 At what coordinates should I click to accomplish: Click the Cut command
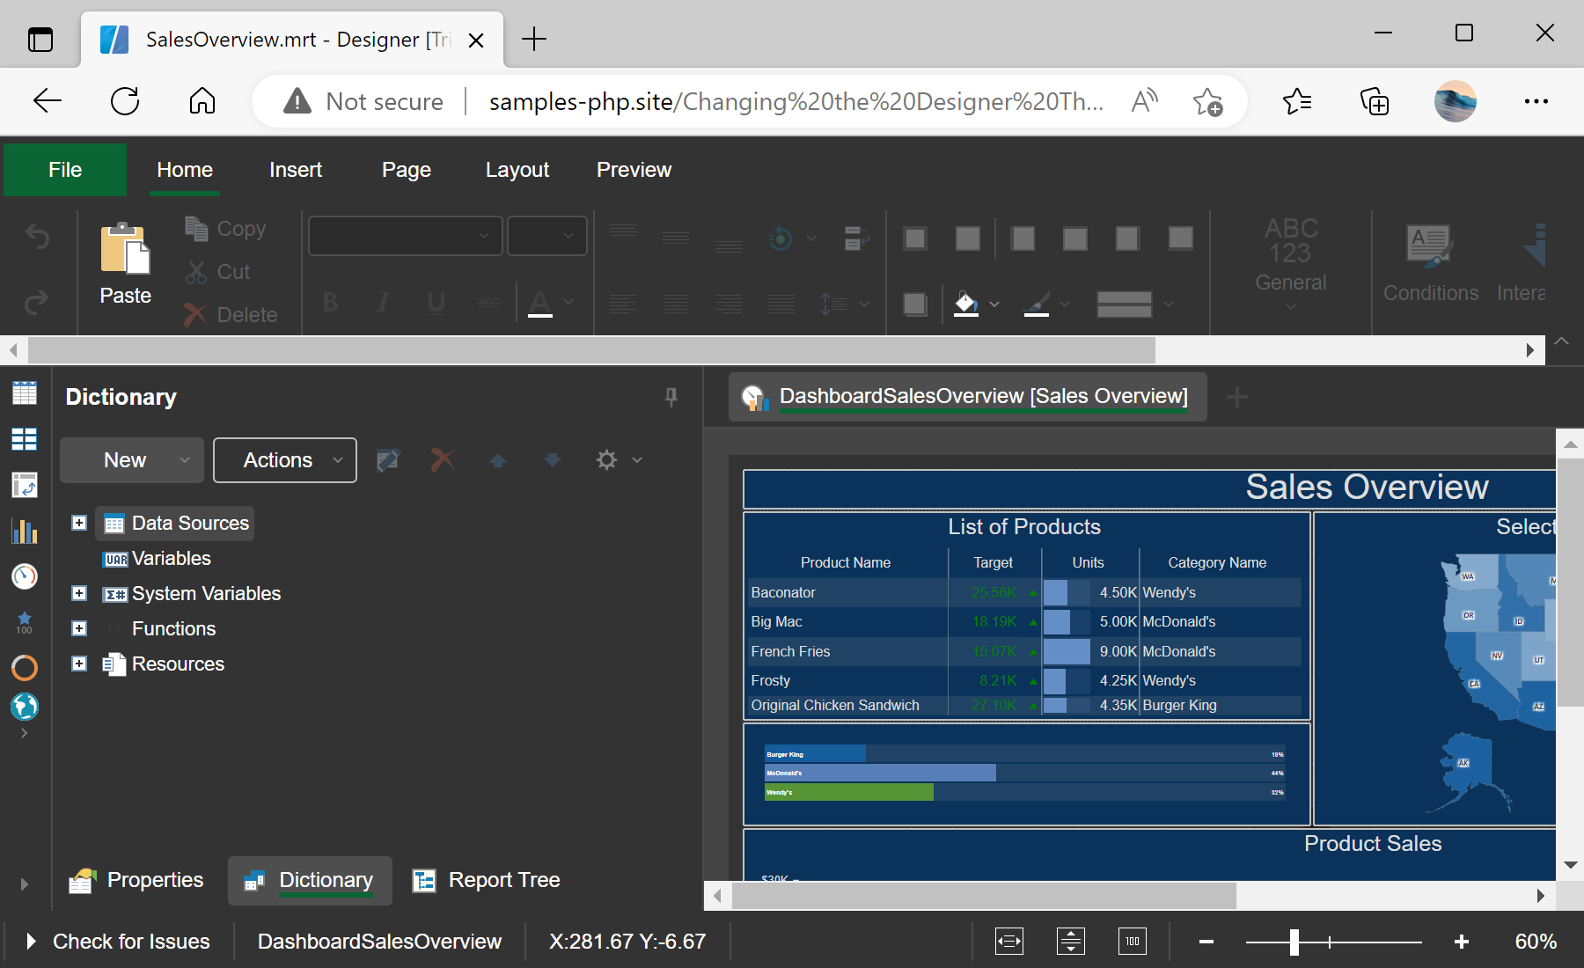coord(218,272)
